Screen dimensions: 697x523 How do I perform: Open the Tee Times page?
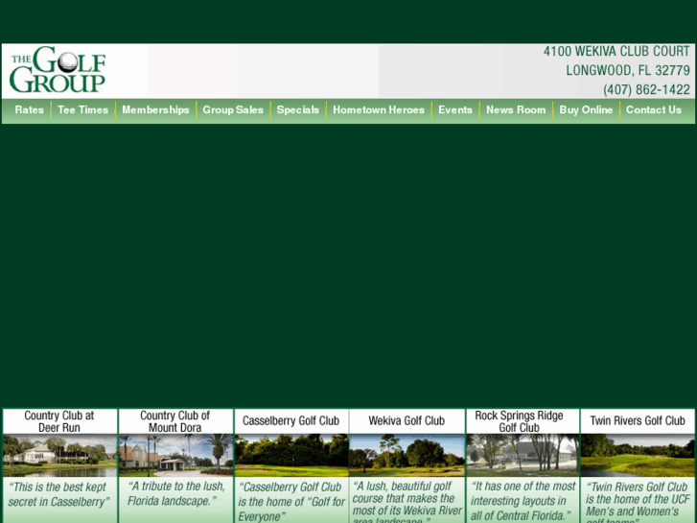point(83,110)
